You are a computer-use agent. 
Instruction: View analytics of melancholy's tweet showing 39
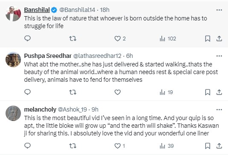[167, 146]
